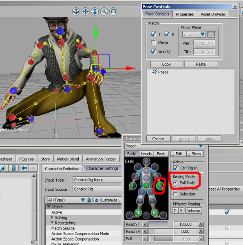Select the green wrist effector without the red circle
This screenshot has height=245, width=243.
tap(133, 186)
